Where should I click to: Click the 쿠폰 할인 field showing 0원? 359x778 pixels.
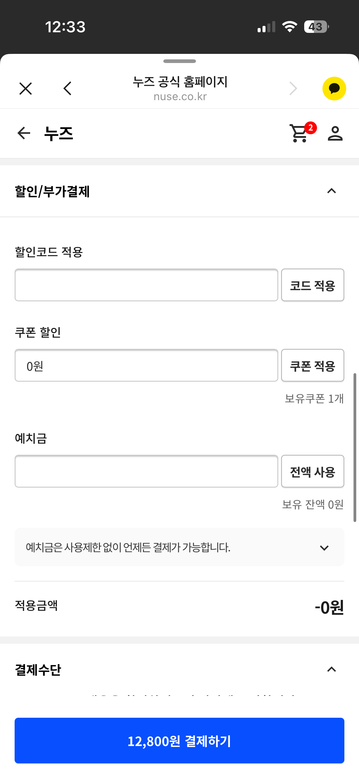[x=146, y=366]
